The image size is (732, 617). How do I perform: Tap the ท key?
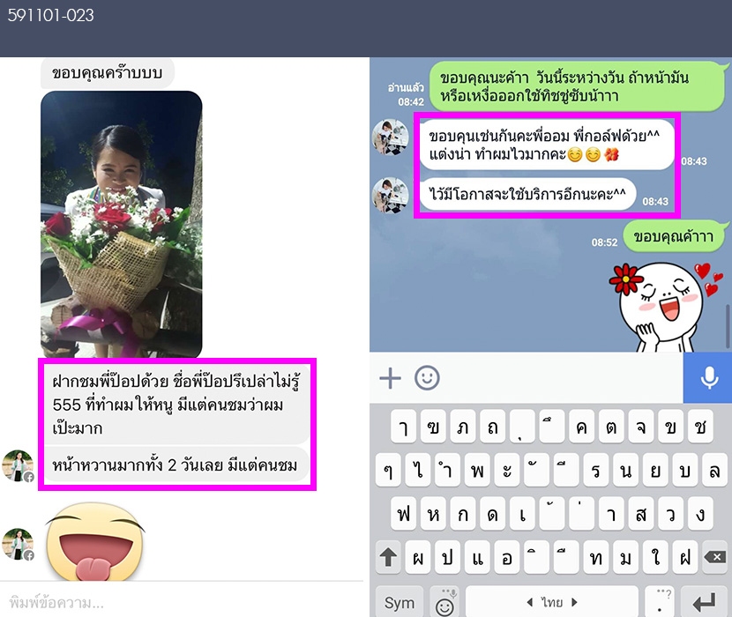596,557
